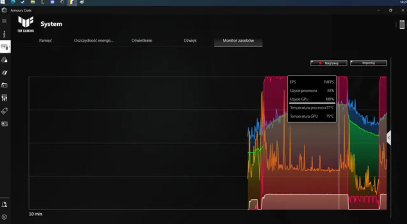This screenshot has width=407, height=224.
Task: Open Steam from the taskbar
Action: [23, 2]
